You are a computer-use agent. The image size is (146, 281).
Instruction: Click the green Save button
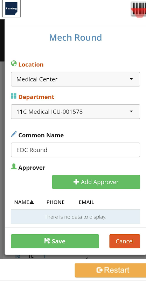(55, 241)
